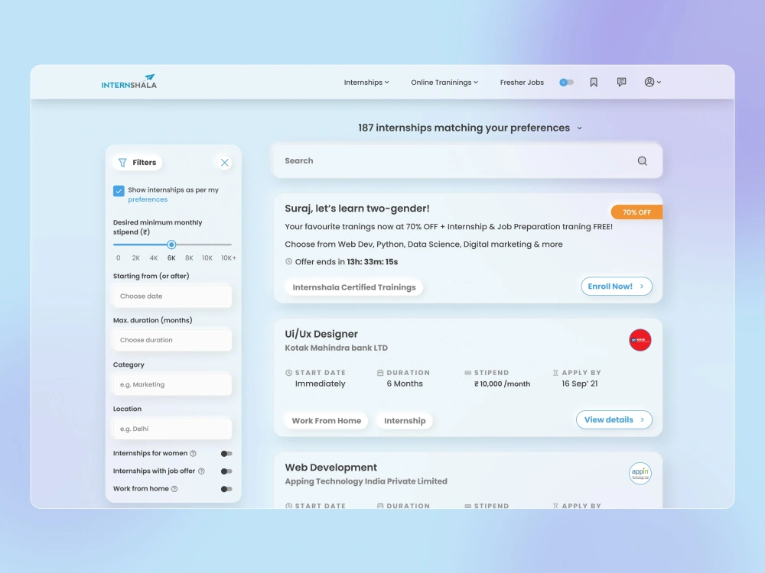Image resolution: width=765 pixels, height=573 pixels.
Task: Click the Internshala Certified Trainings tag
Action: [353, 287]
